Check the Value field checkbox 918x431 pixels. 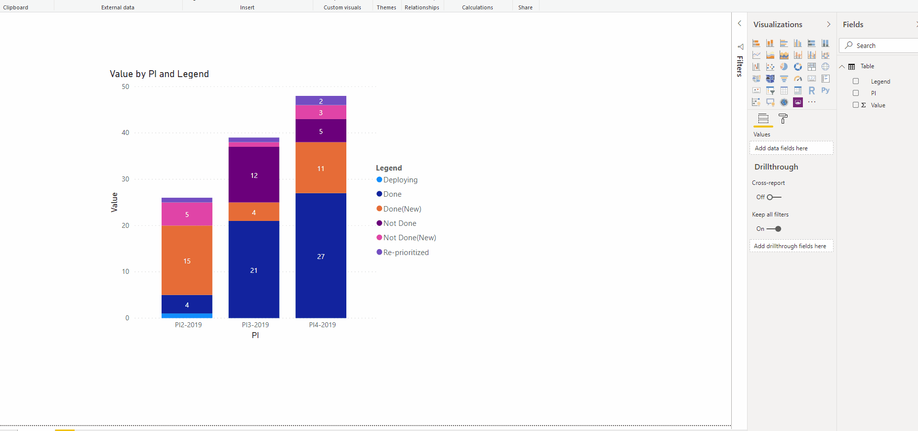click(856, 105)
